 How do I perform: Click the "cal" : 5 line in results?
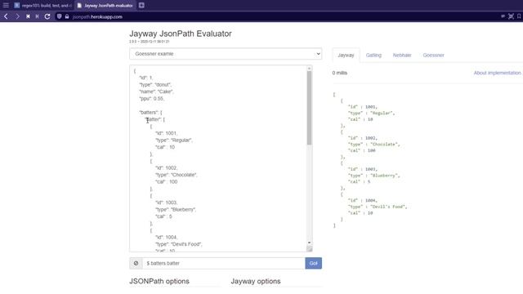[x=360, y=181]
